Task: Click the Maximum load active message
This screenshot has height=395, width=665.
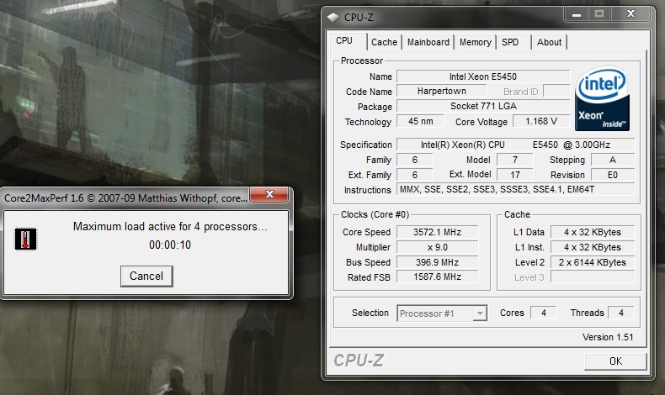Action: click(x=170, y=227)
